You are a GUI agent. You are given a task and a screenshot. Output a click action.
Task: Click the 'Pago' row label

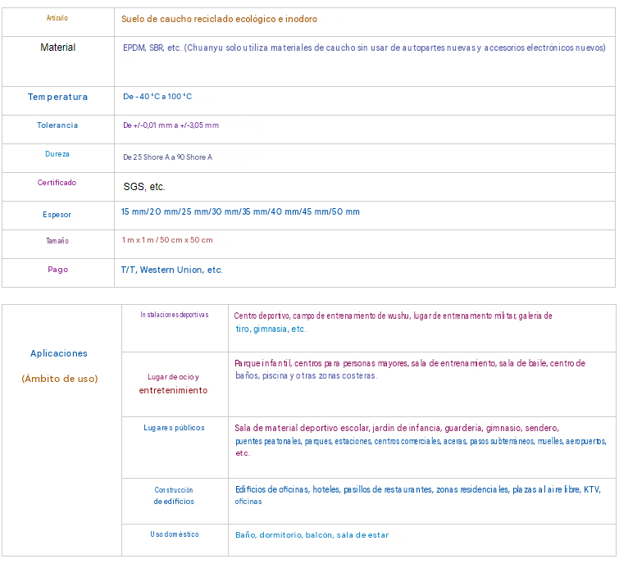(x=57, y=270)
